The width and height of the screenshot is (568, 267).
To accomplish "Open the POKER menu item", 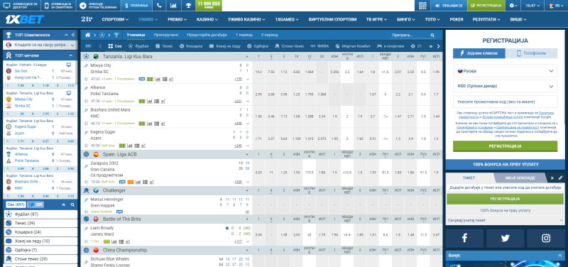I will [457, 20].
